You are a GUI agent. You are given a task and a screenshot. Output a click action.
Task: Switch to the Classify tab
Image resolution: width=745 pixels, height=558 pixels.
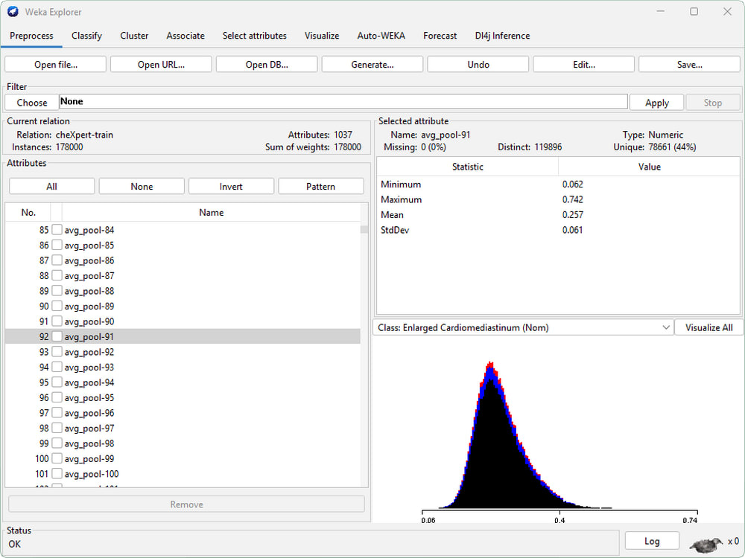(x=86, y=36)
